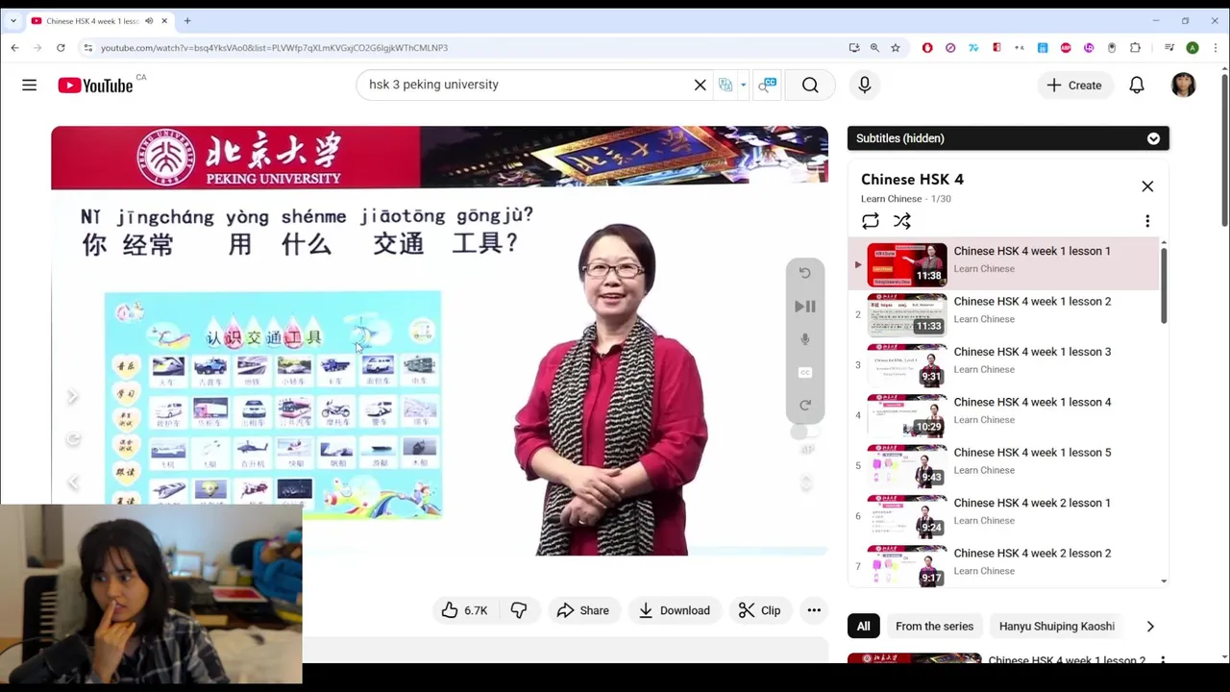Open the Create menu
The image size is (1230, 692).
(x=1074, y=85)
